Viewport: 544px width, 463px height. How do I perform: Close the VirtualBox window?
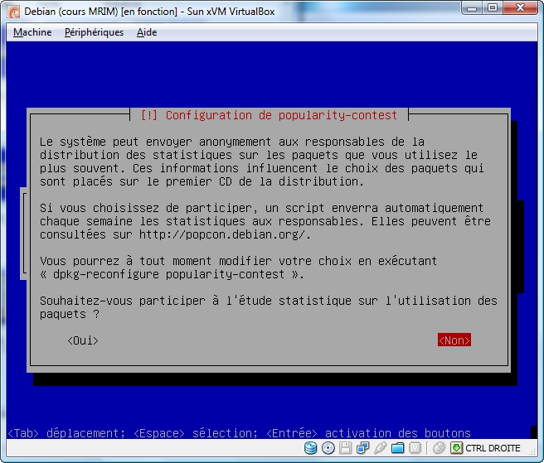(x=520, y=8)
